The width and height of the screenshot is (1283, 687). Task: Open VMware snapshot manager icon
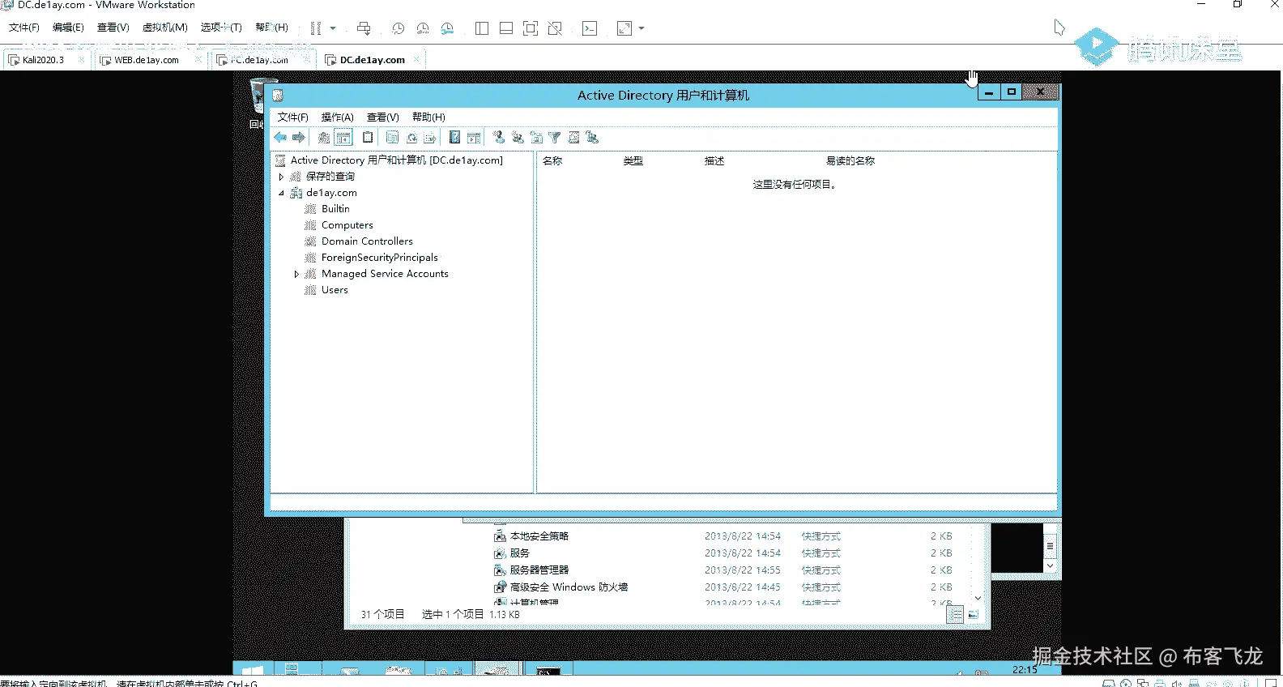pos(447,28)
